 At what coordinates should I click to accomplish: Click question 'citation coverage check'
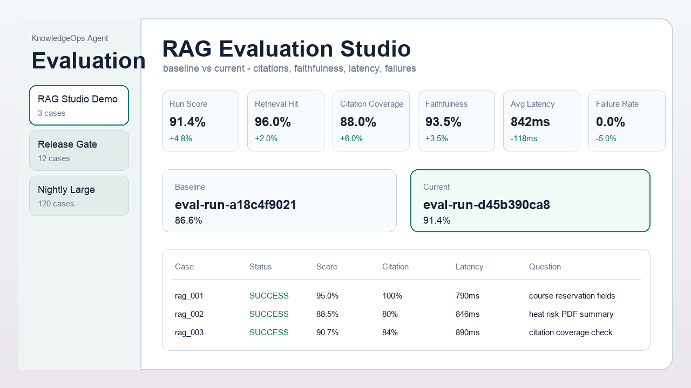pyautogui.click(x=571, y=332)
